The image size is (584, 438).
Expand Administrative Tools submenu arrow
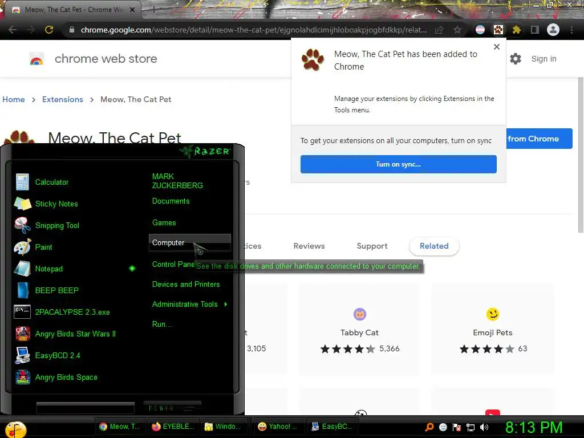[226, 305]
